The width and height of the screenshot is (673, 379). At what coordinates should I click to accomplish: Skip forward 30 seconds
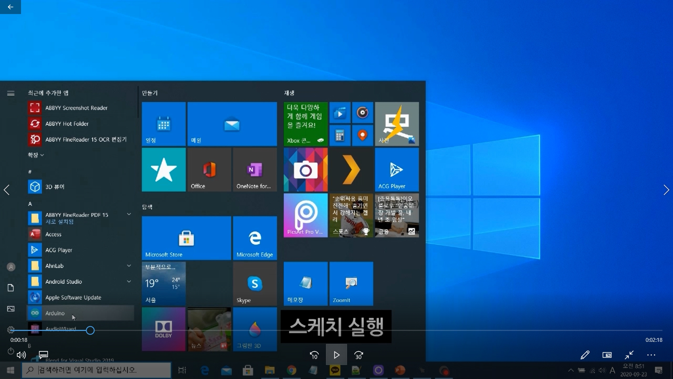pos(358,355)
